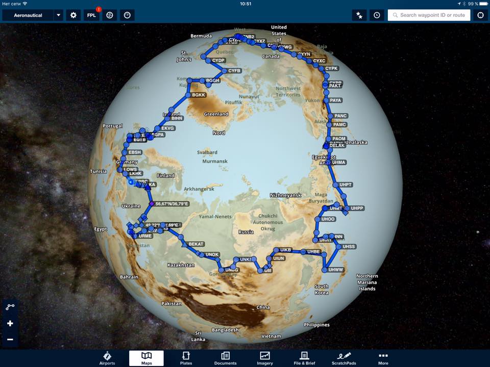490x367 pixels.
Task: Open recent routes clock icon
Action: 377,15
